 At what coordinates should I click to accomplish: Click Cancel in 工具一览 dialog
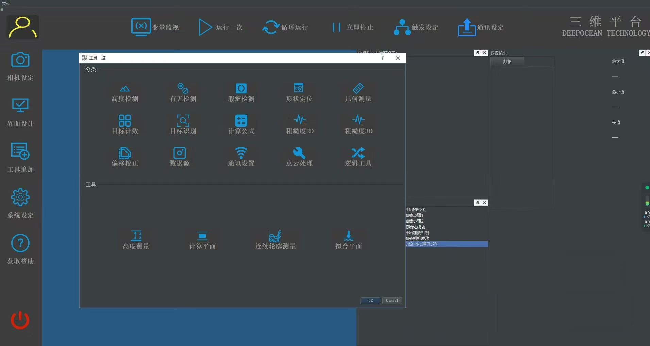coord(392,300)
